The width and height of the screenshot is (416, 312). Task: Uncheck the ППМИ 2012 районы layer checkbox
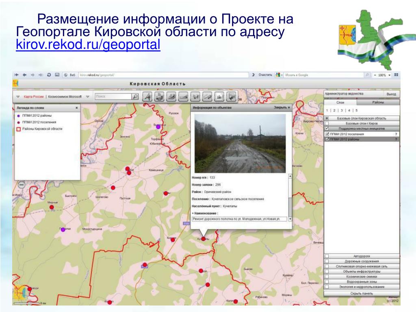(327, 139)
